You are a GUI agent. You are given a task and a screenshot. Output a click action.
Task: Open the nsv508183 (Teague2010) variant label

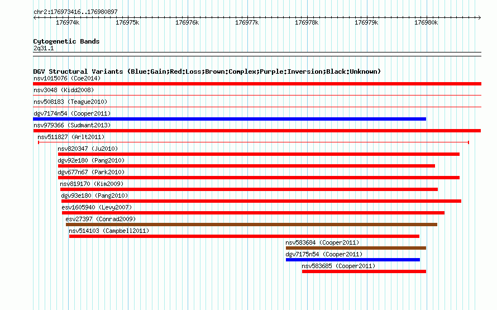[70, 102]
